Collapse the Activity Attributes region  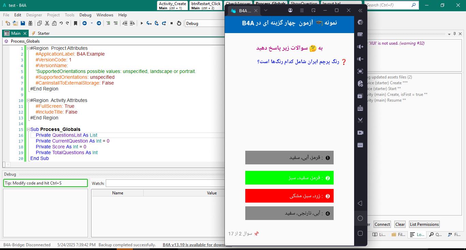(28, 100)
